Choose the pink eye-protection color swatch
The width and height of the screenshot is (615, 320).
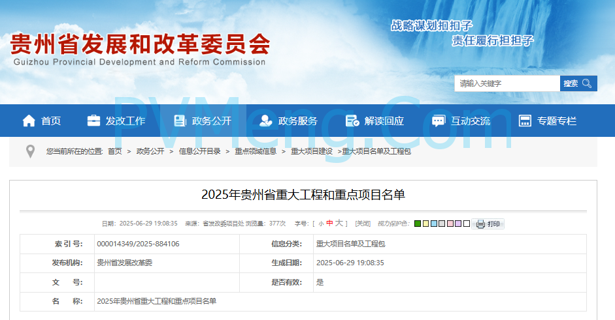click(450, 224)
